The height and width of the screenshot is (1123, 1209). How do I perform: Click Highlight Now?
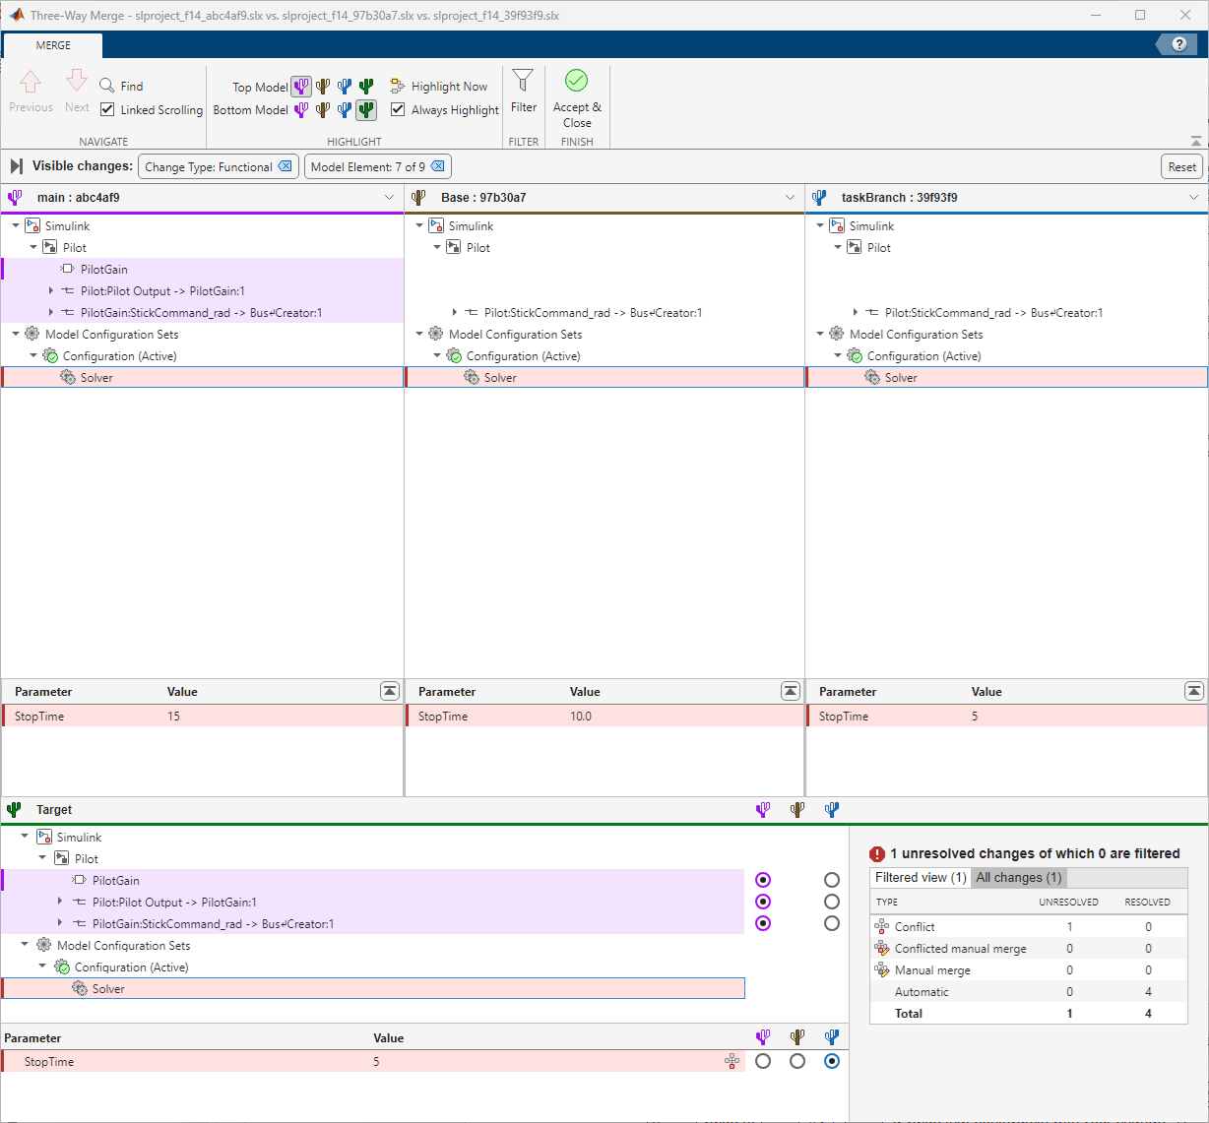tap(439, 87)
